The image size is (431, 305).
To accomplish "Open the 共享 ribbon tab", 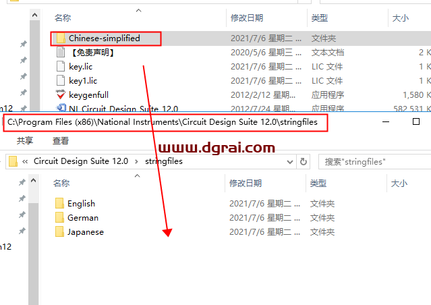I will (25, 141).
